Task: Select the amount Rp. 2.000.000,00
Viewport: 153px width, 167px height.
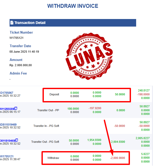Action: [x=20, y=65]
